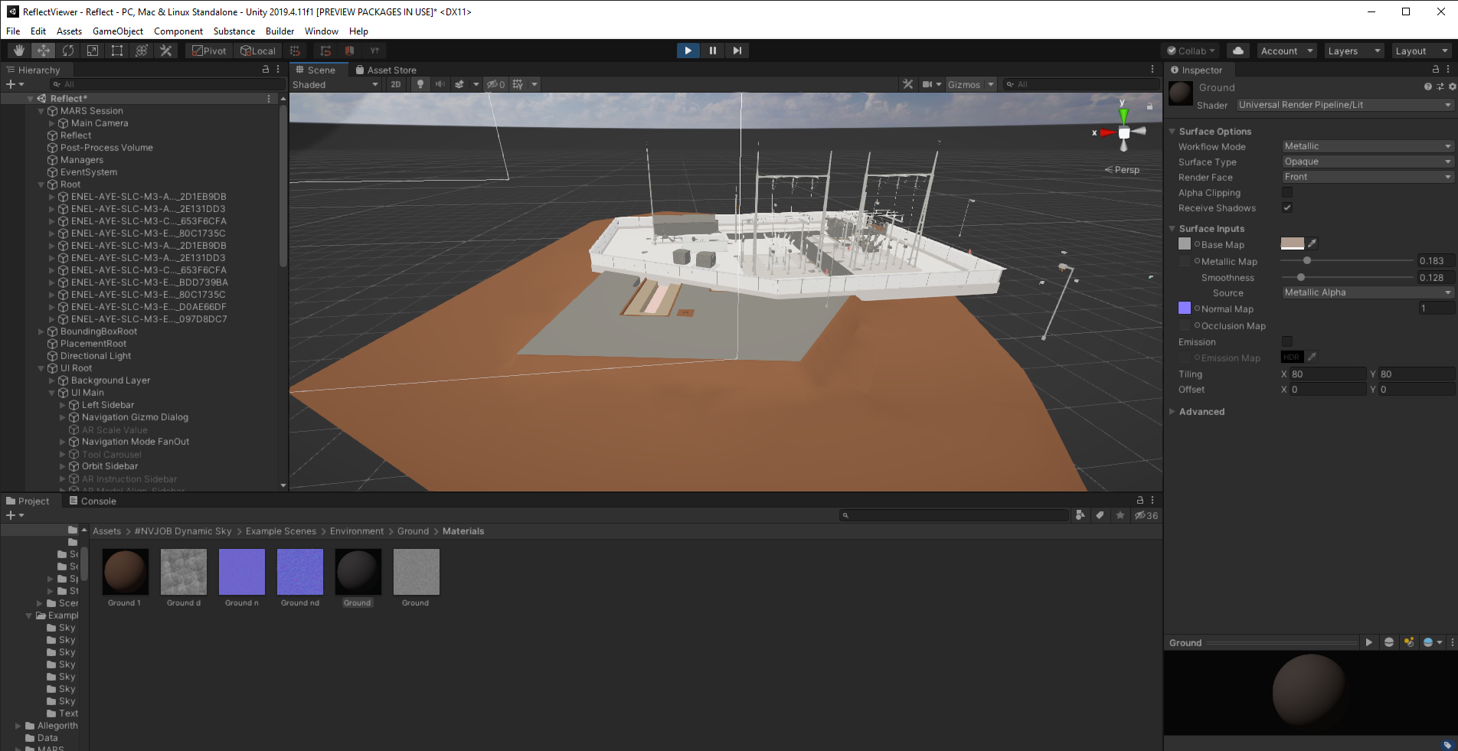Toggle favorites star in Project panel
1458x751 pixels.
click(x=1120, y=515)
